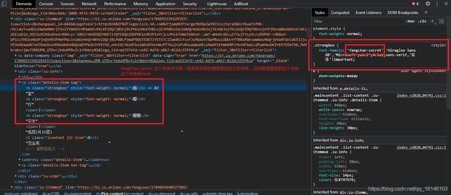Select div#list-content.list-content breadcrumb
The image size is (451, 195).
click(x=120, y=193)
